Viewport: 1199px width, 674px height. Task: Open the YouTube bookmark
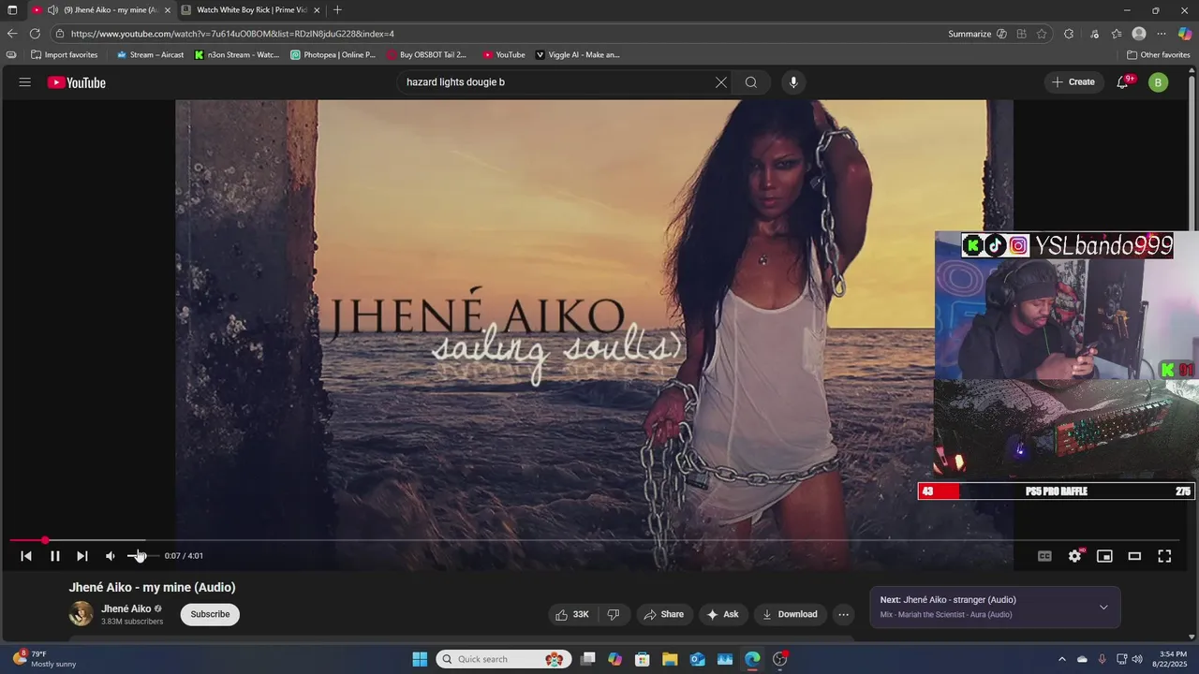click(x=504, y=55)
